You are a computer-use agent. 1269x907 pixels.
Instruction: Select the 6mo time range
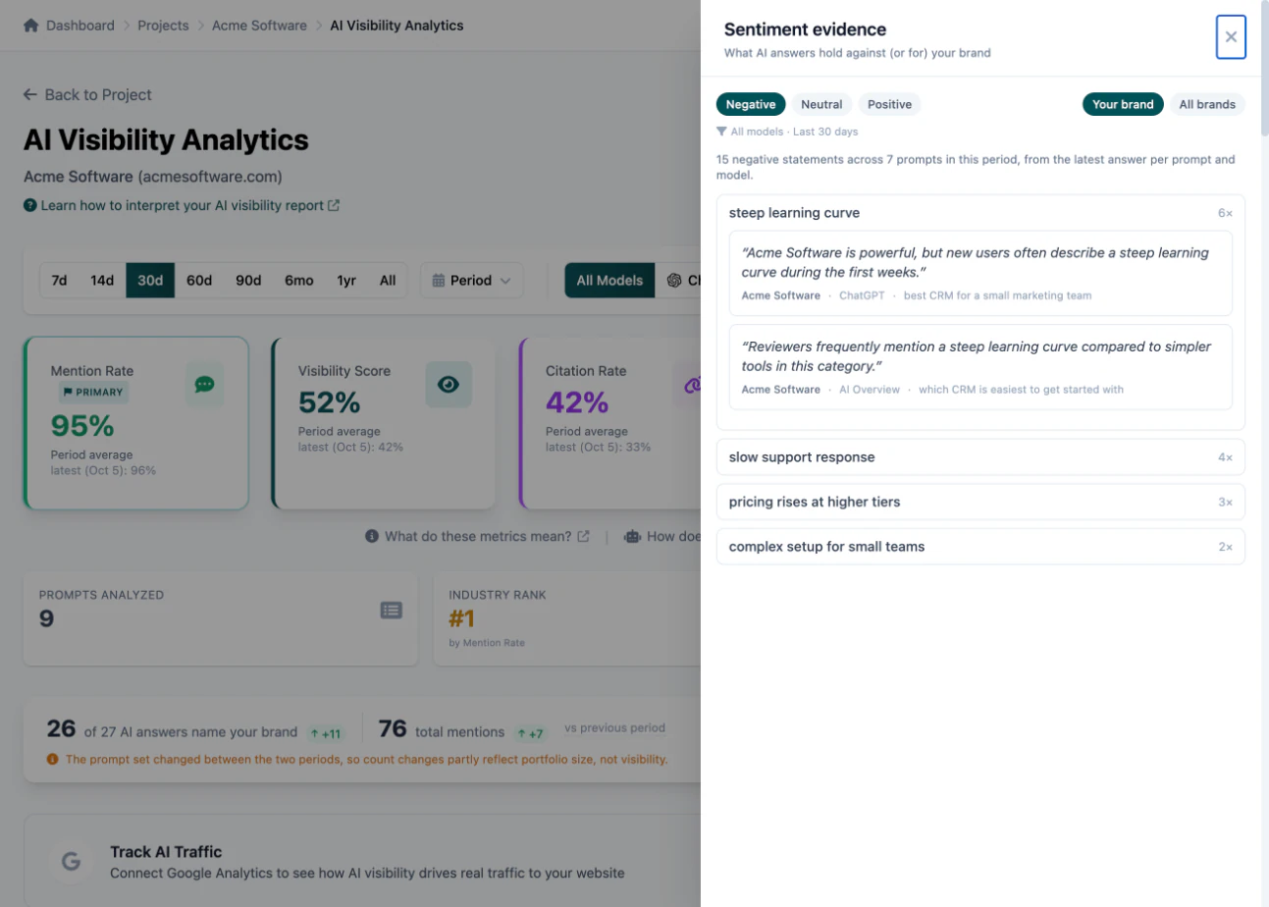click(x=299, y=281)
